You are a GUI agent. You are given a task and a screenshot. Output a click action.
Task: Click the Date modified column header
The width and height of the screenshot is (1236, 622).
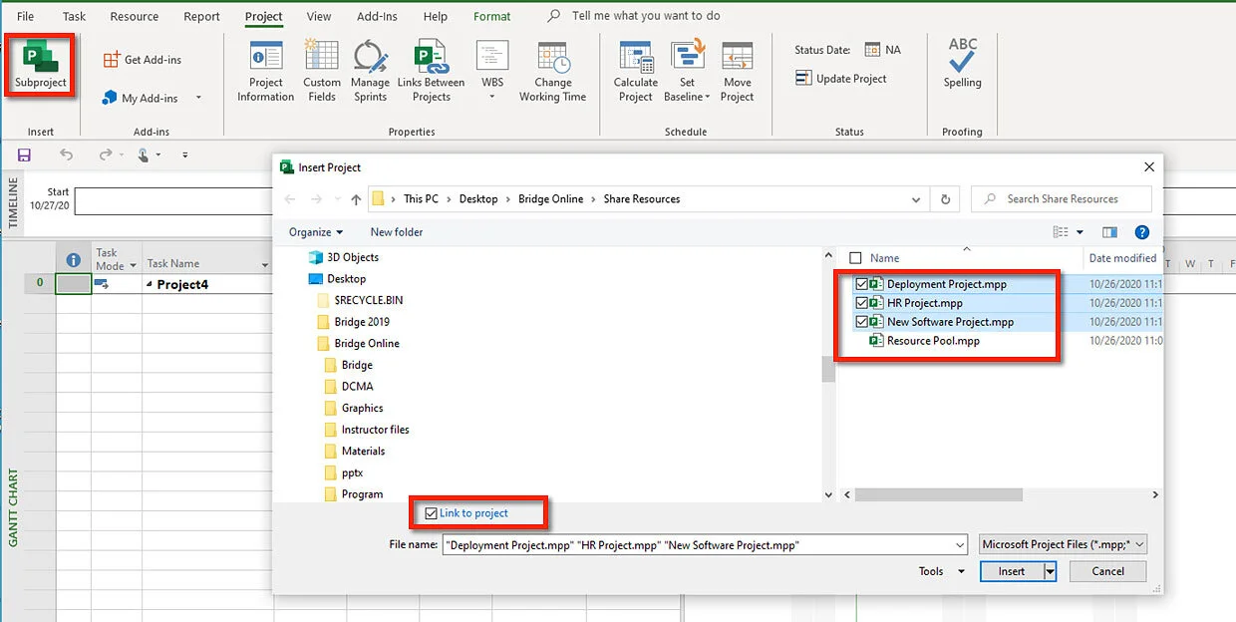point(1122,258)
